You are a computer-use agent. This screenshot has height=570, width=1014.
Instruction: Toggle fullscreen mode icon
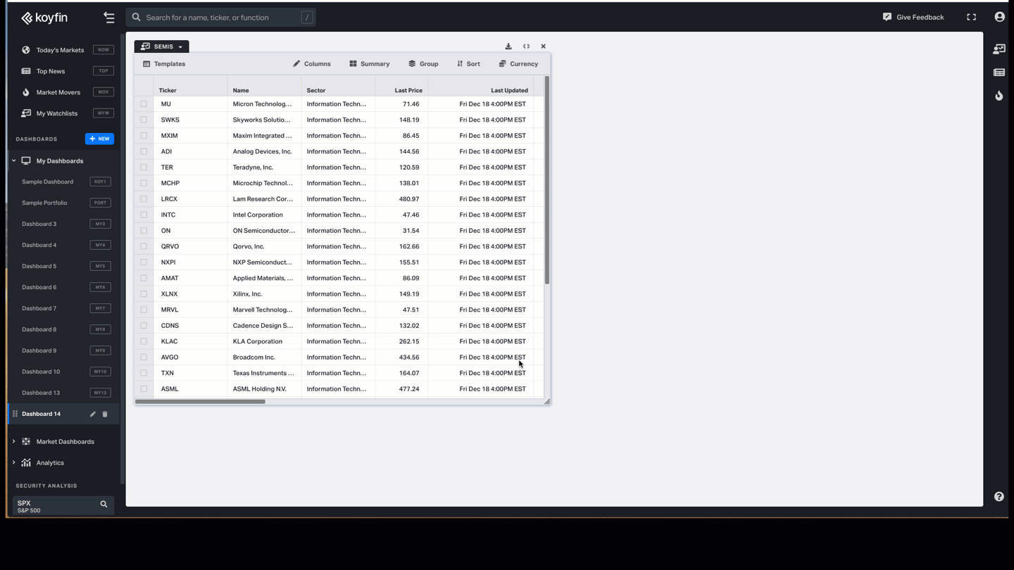coord(971,17)
